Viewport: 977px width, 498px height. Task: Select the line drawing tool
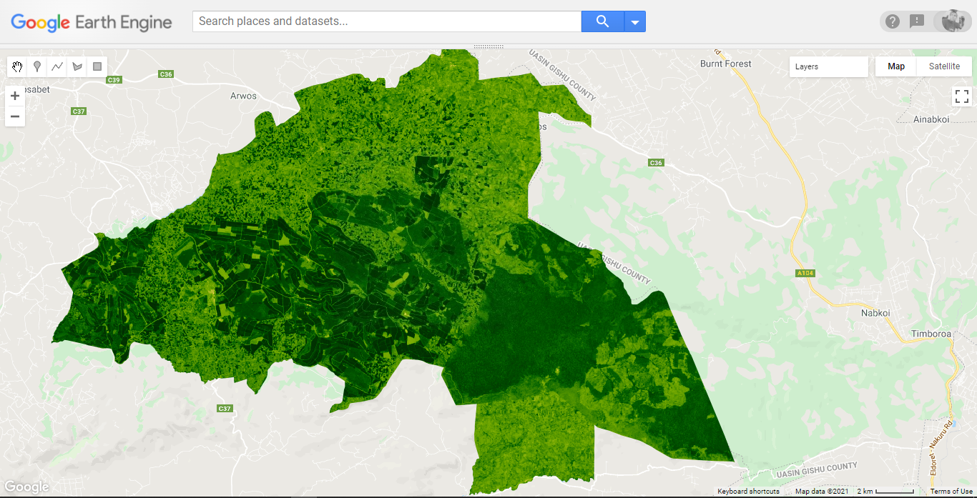pos(57,66)
